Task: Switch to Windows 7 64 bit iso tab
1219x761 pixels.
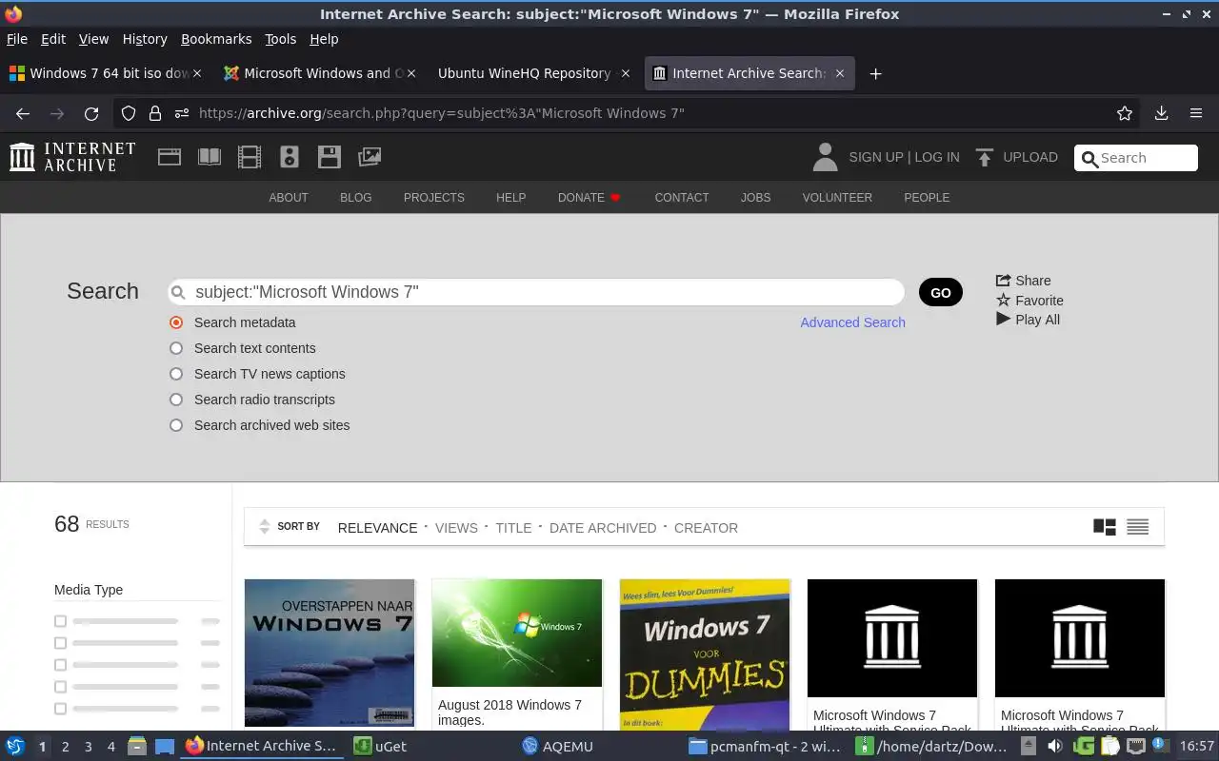Action: [x=105, y=73]
